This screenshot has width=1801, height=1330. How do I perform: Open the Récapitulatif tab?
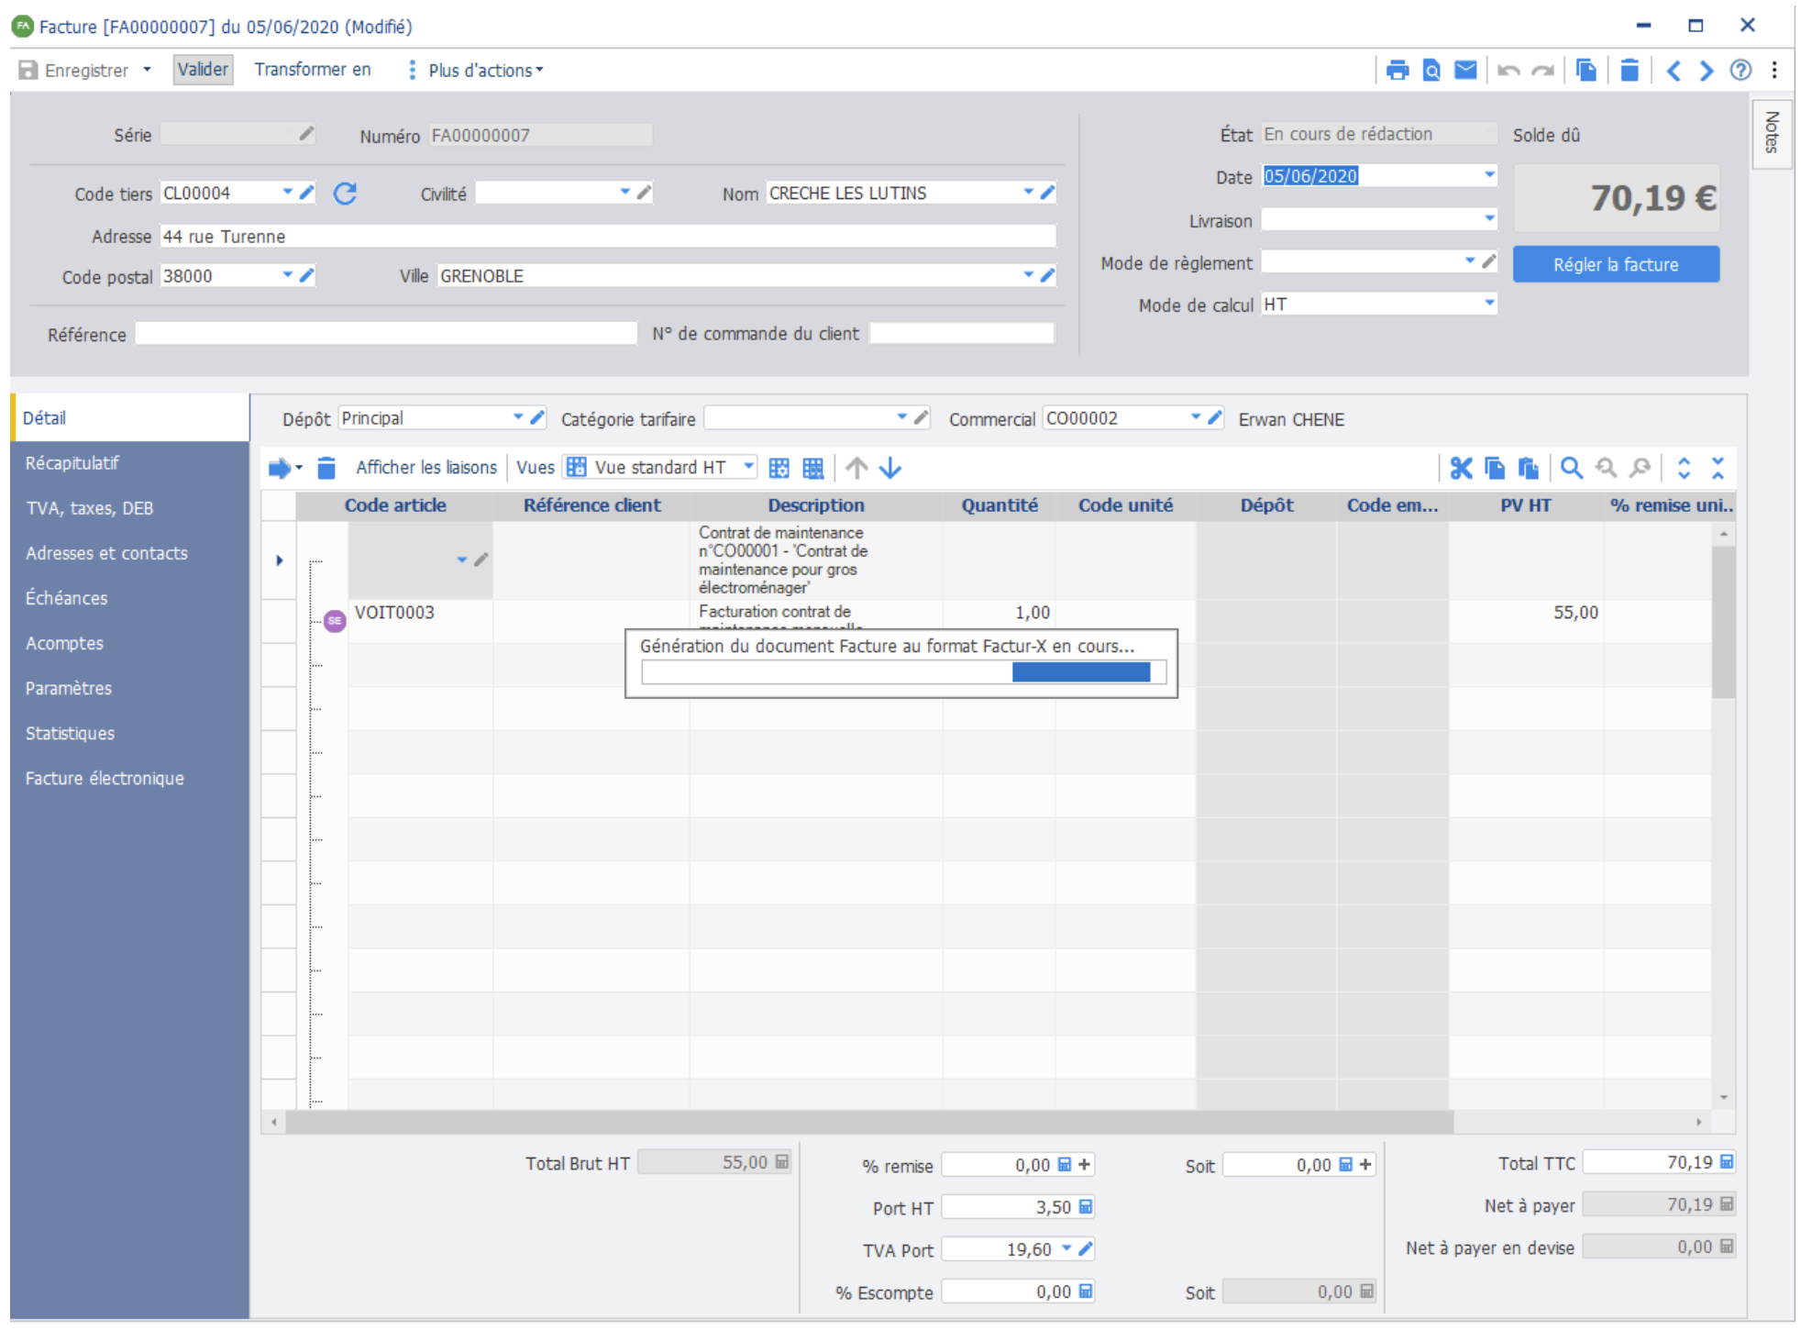click(x=130, y=463)
